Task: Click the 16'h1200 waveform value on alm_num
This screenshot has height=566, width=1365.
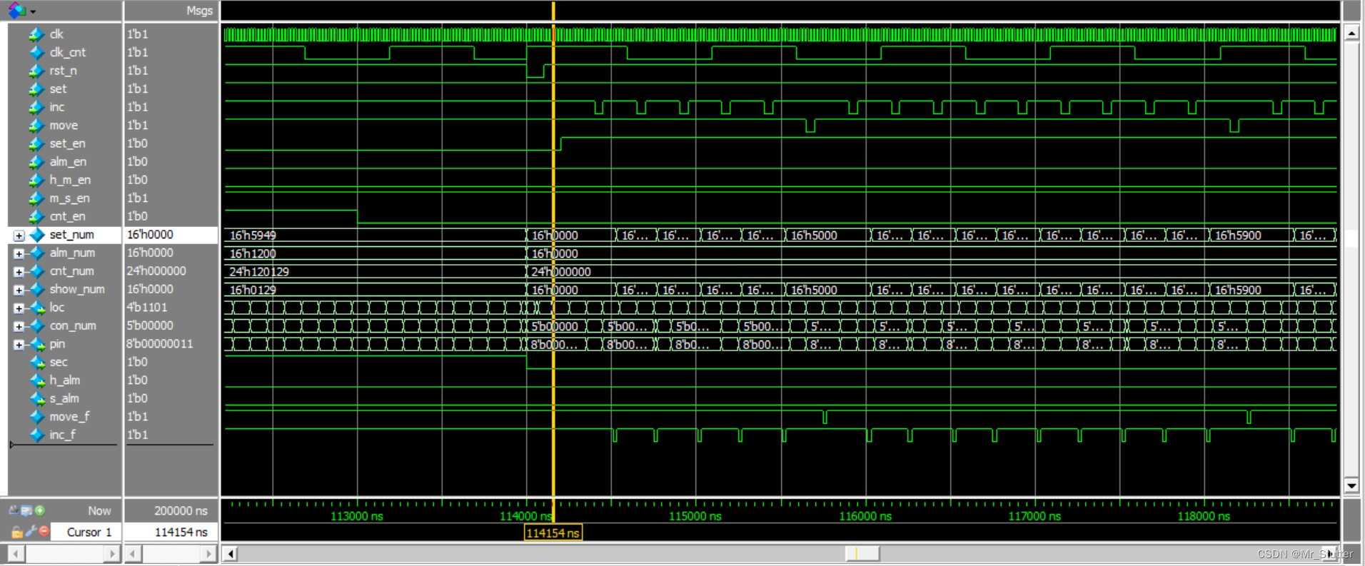Action: 253,253
